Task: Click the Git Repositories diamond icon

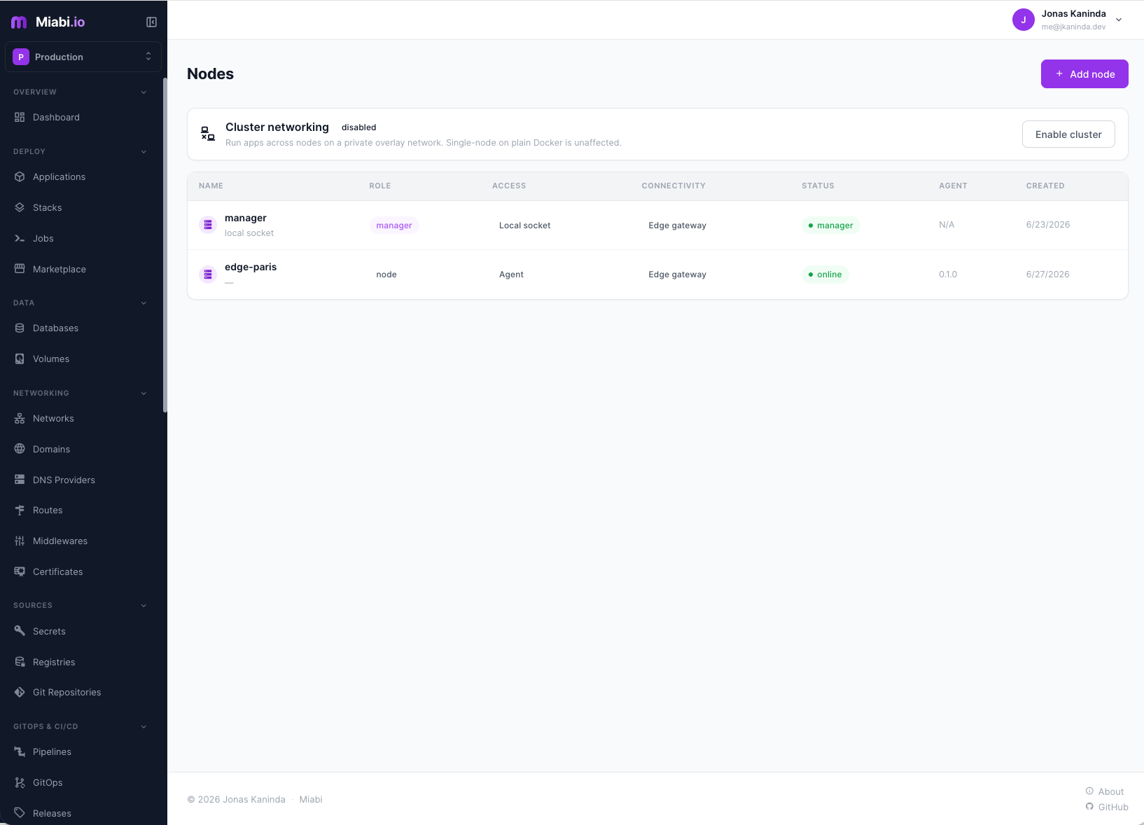Action: [20, 693]
